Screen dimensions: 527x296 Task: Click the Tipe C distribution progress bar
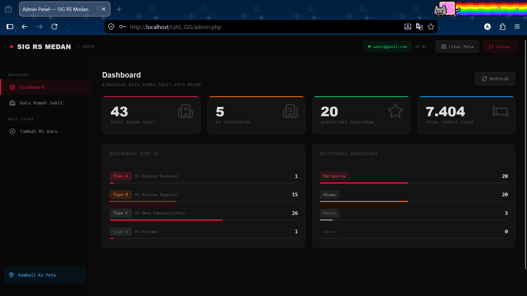[x=204, y=220]
